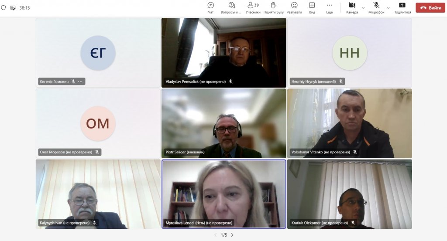447x241 pixels.
Task: Open the Q&A questions panel
Action: tap(231, 7)
